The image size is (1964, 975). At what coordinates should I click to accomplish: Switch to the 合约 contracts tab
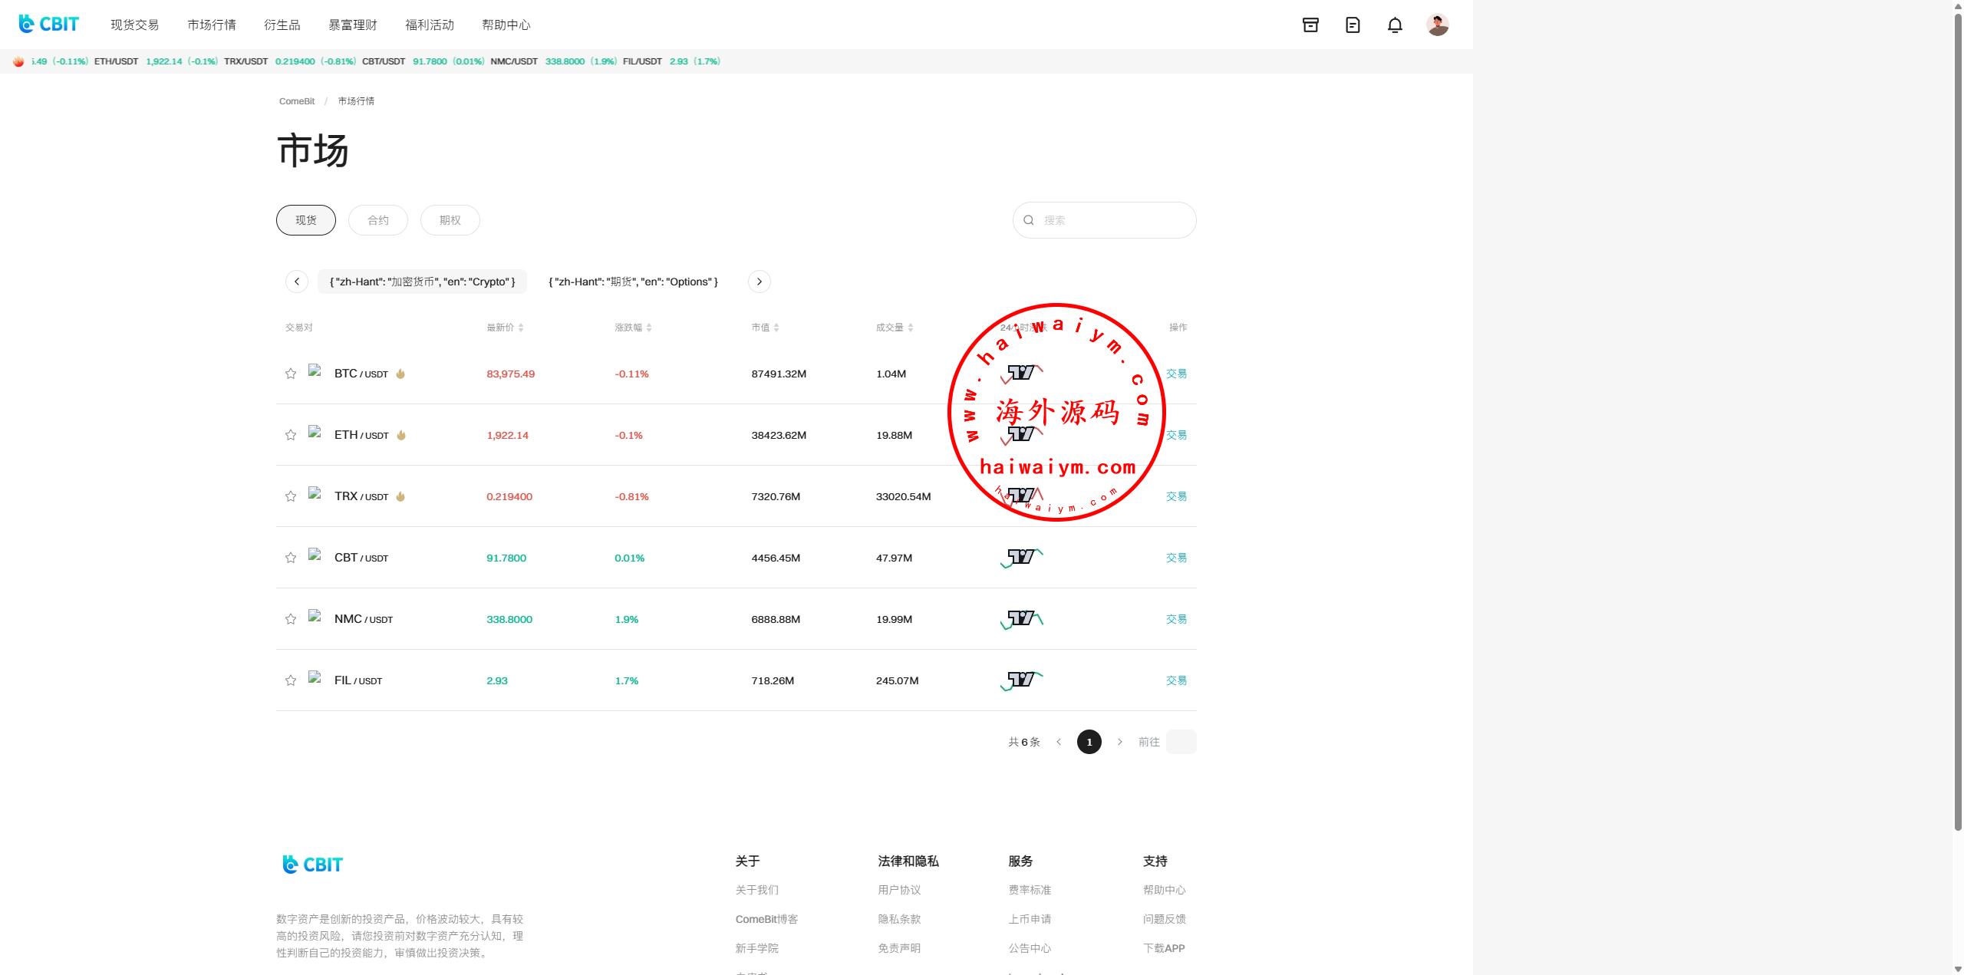point(378,220)
